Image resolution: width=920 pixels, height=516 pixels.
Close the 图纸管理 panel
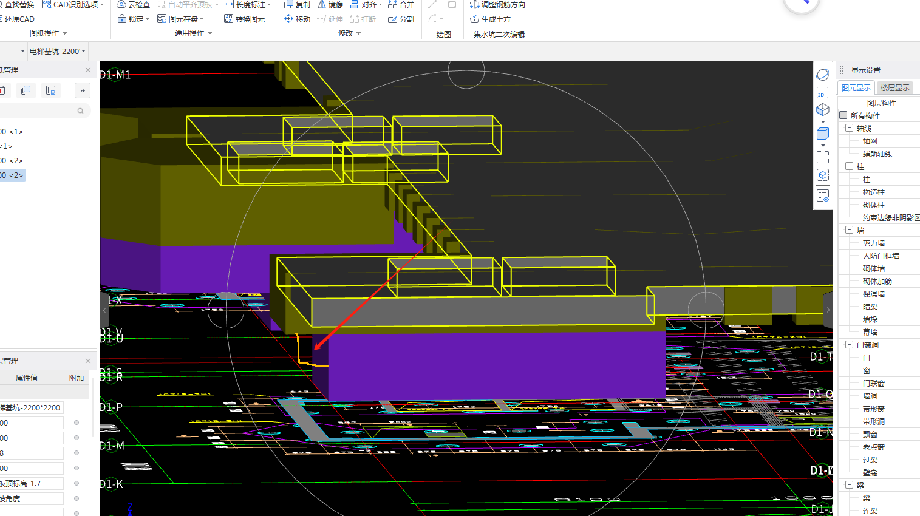click(x=88, y=70)
